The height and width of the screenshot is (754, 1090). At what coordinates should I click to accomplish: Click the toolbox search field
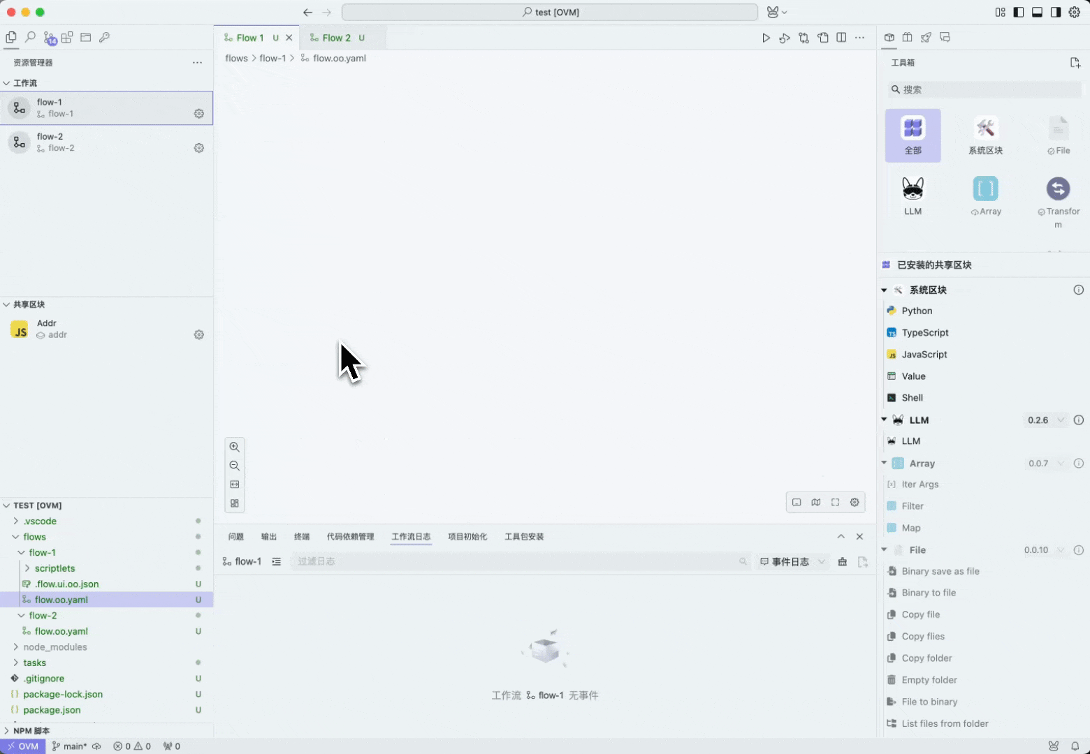[x=985, y=89]
